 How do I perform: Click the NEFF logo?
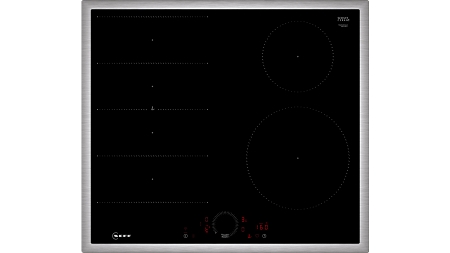[121, 235]
